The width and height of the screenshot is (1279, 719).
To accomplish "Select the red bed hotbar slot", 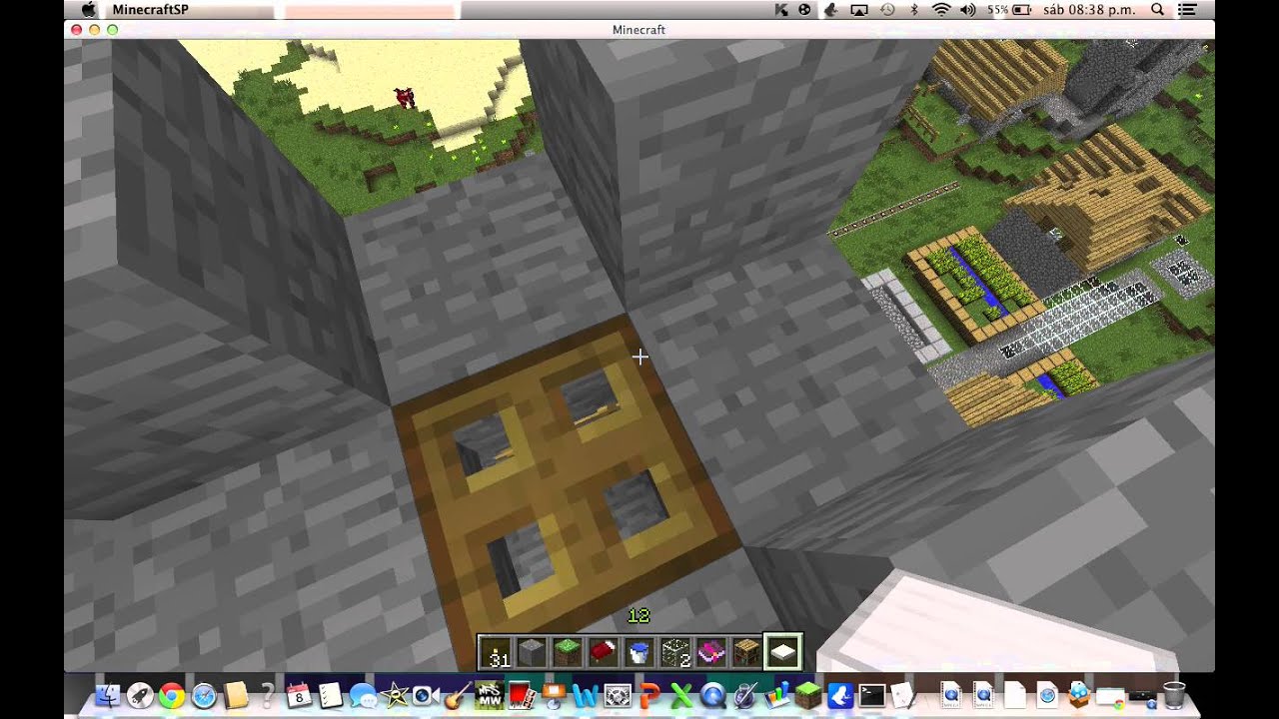I will click(604, 652).
